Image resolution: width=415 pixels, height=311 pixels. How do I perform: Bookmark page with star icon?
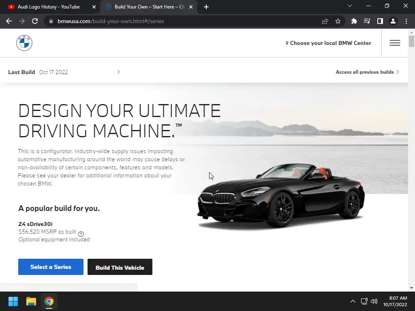tap(338, 21)
